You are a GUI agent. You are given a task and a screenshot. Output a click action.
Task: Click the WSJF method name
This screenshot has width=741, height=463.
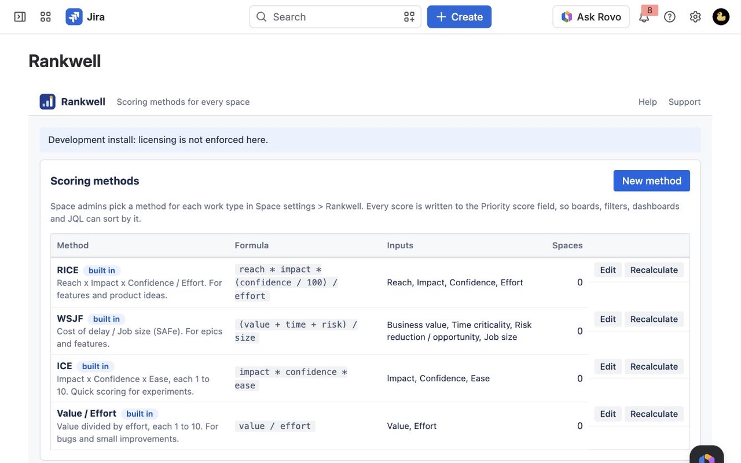coord(70,318)
